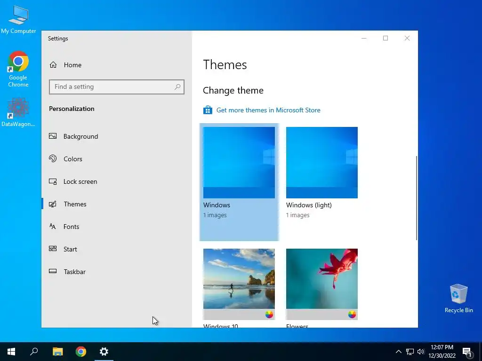Image resolution: width=482 pixels, height=361 pixels.
Task: Click the Find a setting search box
Action: [117, 87]
